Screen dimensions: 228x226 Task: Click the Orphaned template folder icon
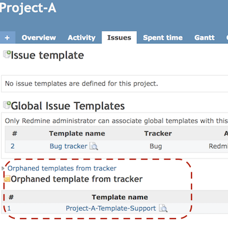pyautogui.click(x=7, y=179)
